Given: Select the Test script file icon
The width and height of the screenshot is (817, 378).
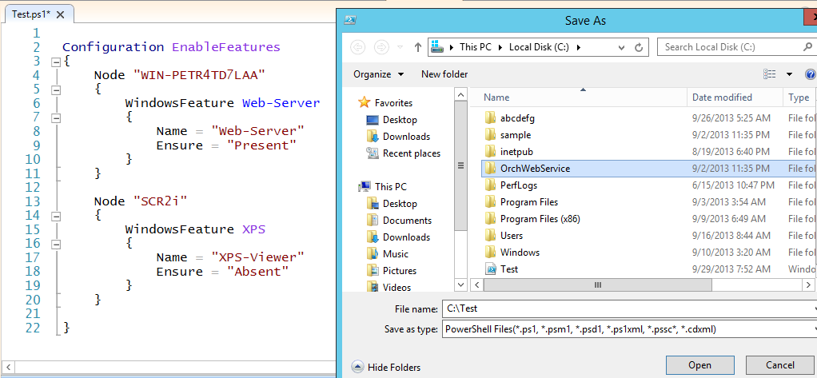Looking at the screenshot, I should pyautogui.click(x=491, y=269).
